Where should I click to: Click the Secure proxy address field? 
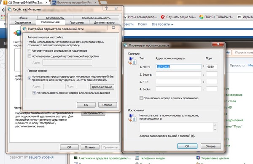tap(178, 74)
